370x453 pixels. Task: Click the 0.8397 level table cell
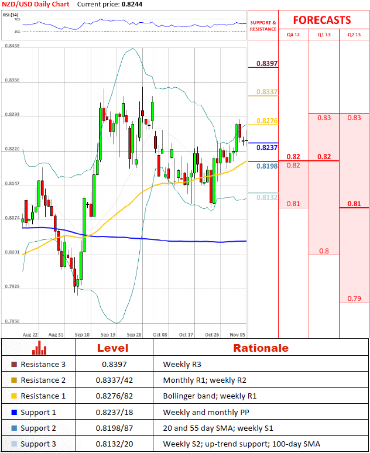tap(114, 364)
